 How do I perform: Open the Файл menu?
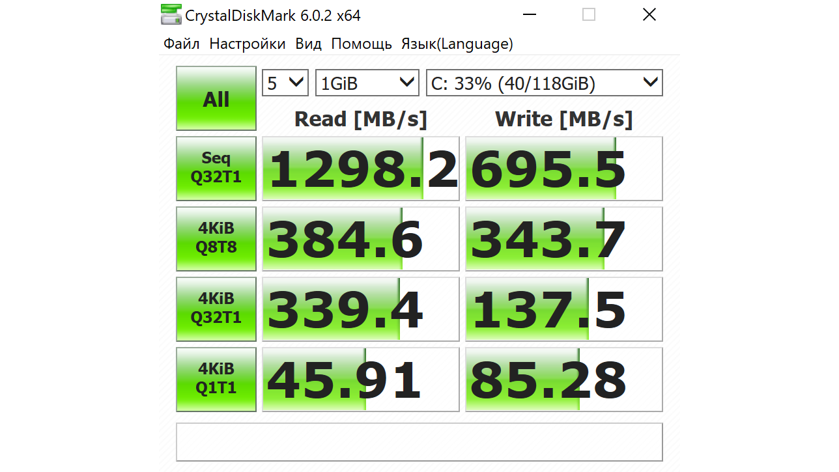pyautogui.click(x=182, y=44)
